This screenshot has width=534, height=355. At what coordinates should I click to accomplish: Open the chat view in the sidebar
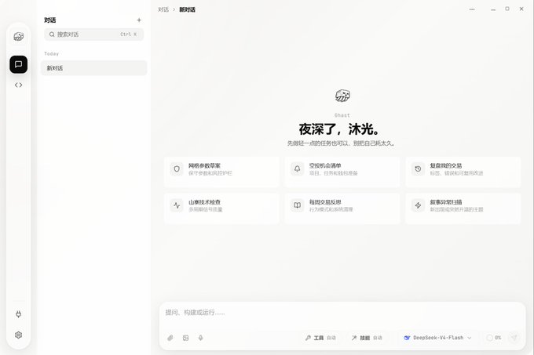(18, 64)
